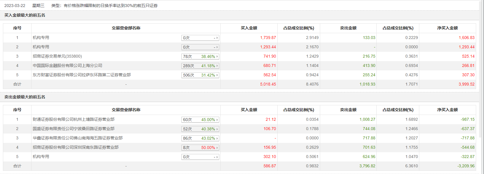484x174 pixels.
Task: Click the buy total 5,018.45
Action: [268, 84]
